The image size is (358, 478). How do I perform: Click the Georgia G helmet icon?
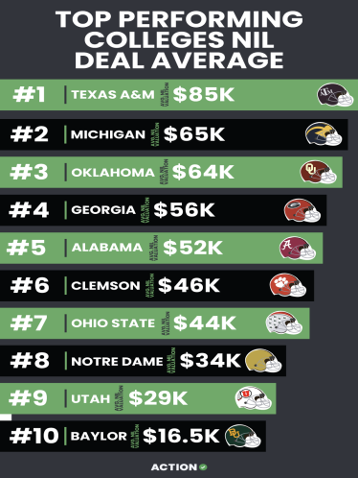click(302, 210)
